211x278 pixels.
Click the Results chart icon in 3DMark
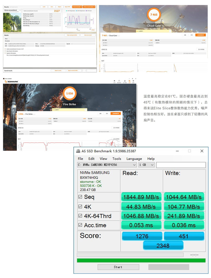(x=129, y=81)
